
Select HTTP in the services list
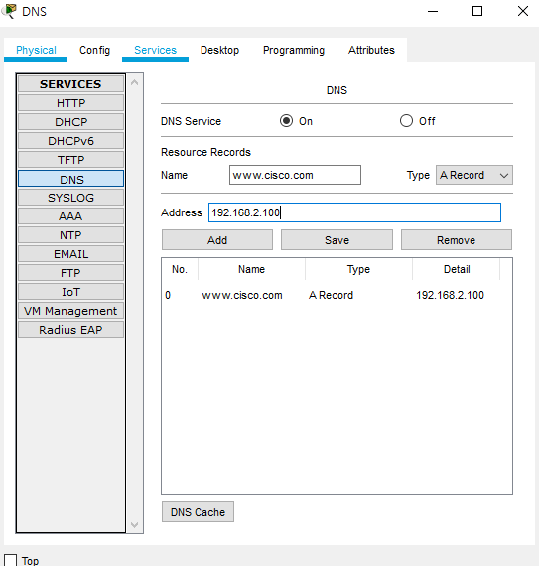click(x=70, y=103)
